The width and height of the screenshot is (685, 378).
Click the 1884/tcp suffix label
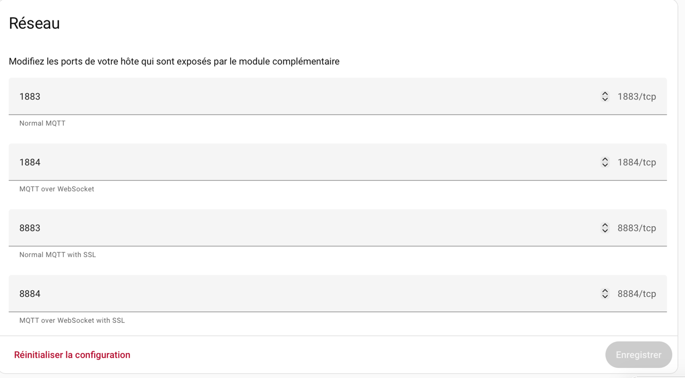pos(636,163)
